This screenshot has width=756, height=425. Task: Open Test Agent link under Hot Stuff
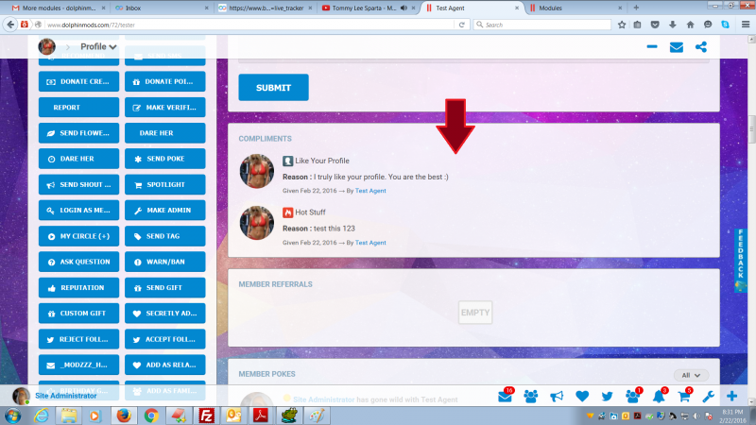370,243
